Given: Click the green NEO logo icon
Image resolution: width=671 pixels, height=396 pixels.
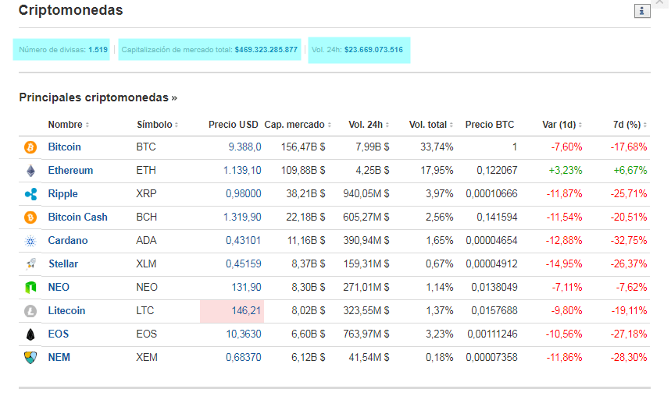Looking at the screenshot, I should pos(30,288).
